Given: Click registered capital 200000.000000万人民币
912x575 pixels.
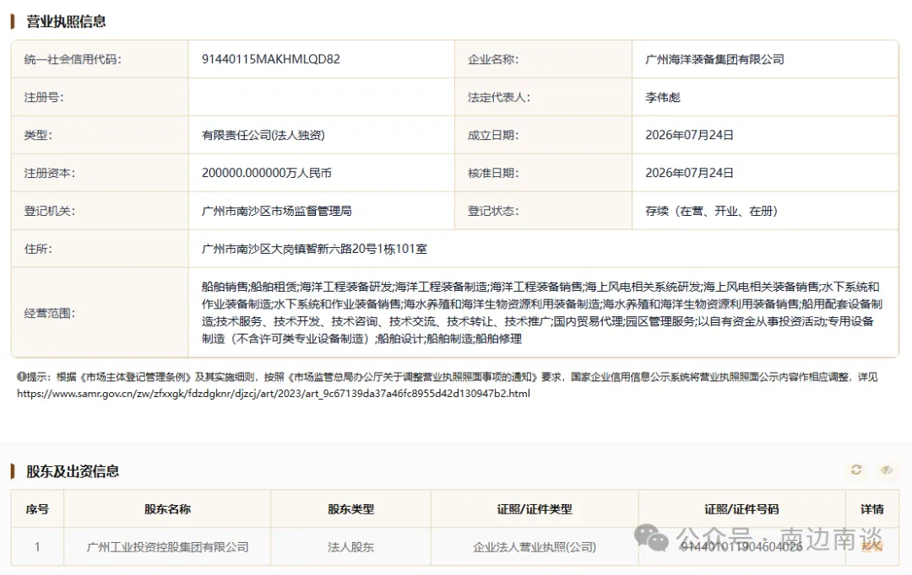Looking at the screenshot, I should (266, 173).
